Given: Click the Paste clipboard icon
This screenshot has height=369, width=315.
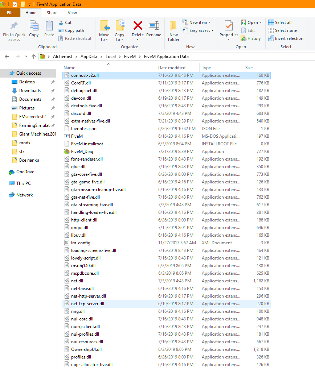Looking at the screenshot, I should click(49, 26).
